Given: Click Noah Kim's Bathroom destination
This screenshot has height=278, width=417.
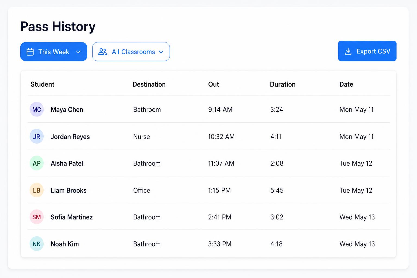Looking at the screenshot, I should coord(147,244).
